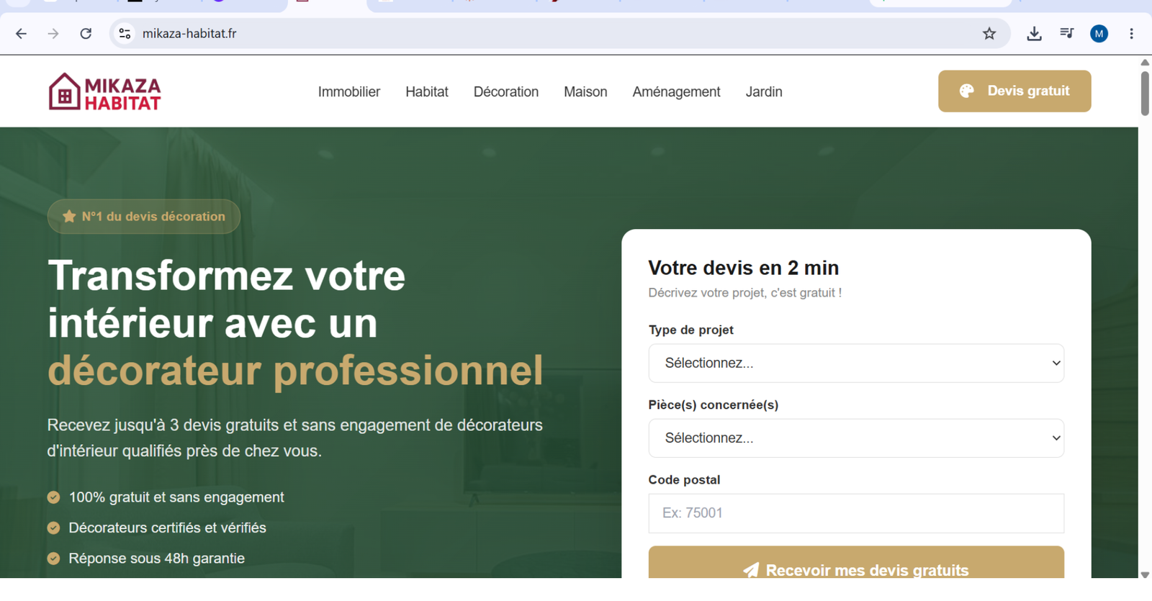
Task: Open browser downloads icon
Action: (x=1034, y=34)
